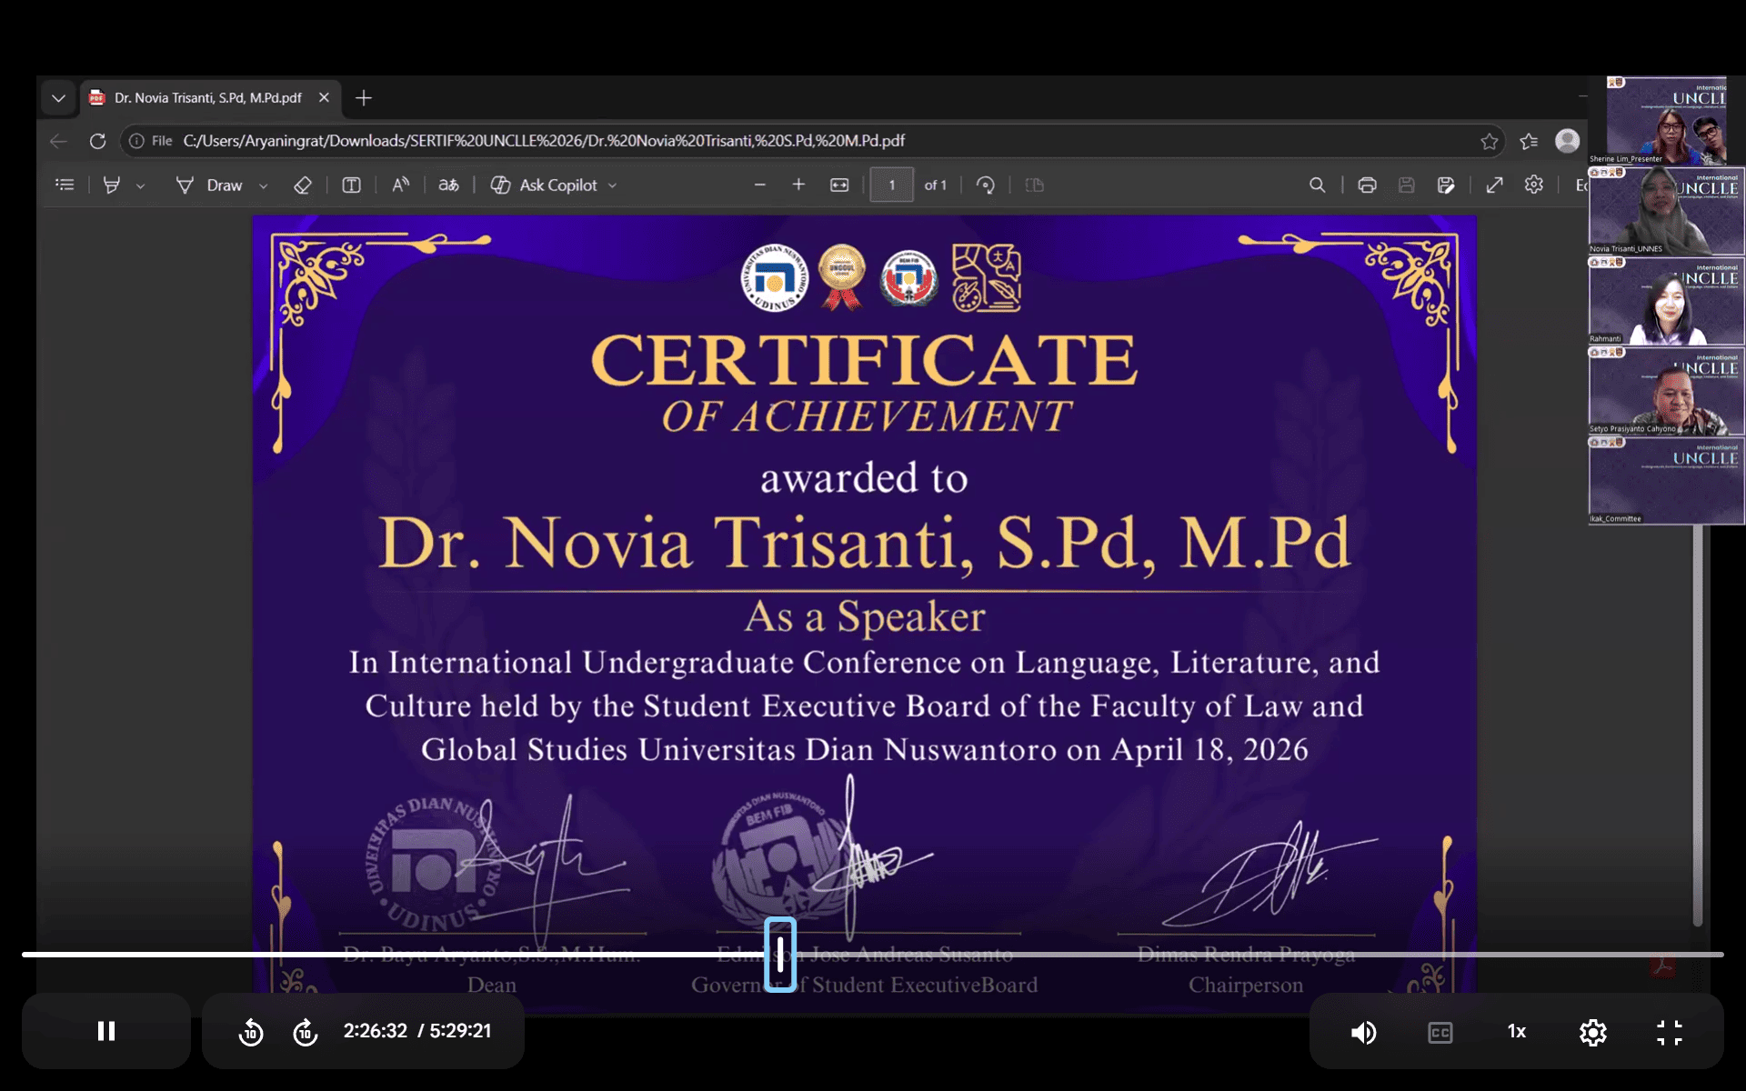Expand the Ask Copilot dropdown arrow
The image size is (1746, 1091).
pos(612,185)
